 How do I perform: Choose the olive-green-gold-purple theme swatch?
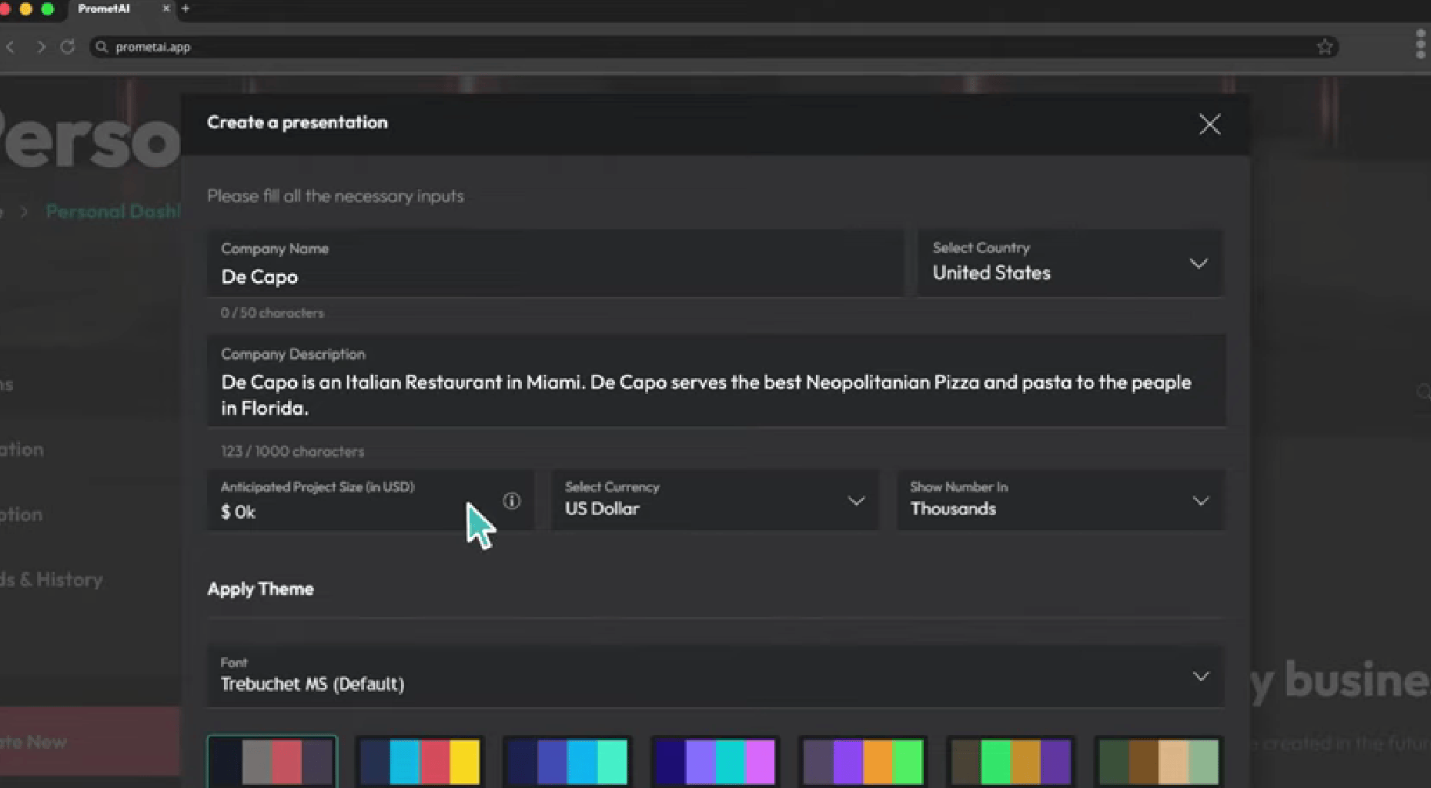pos(1011,761)
